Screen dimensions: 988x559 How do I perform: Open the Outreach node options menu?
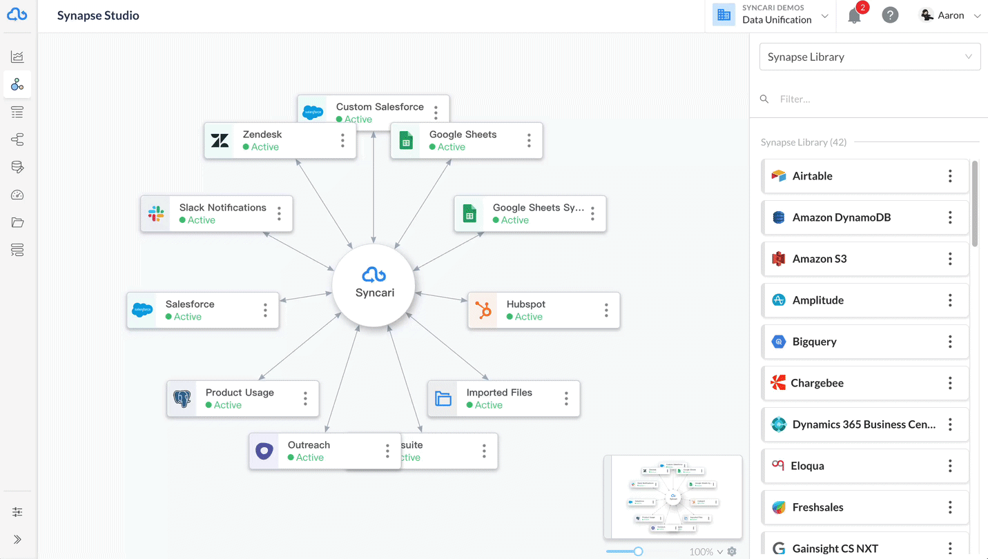[x=387, y=451]
